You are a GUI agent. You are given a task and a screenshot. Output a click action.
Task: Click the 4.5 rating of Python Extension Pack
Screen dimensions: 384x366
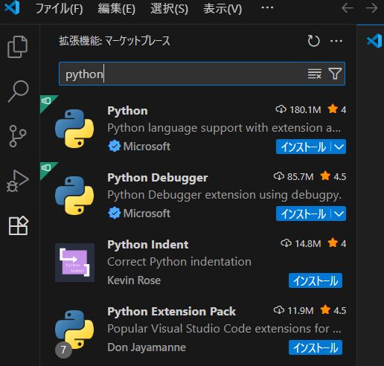[333, 310]
